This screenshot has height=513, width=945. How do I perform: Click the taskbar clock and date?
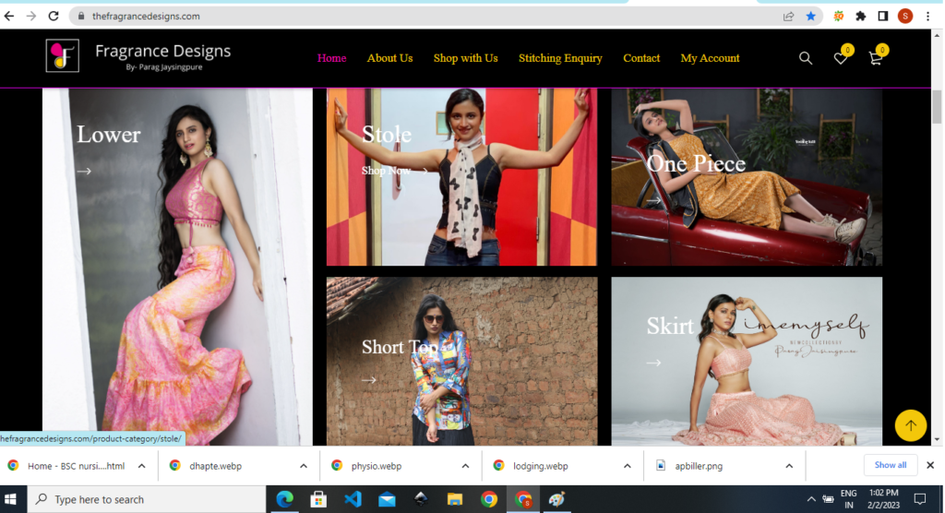click(883, 499)
